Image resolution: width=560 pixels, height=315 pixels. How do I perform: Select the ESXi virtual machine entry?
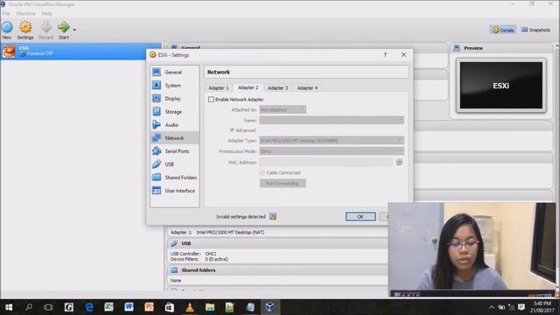point(81,51)
